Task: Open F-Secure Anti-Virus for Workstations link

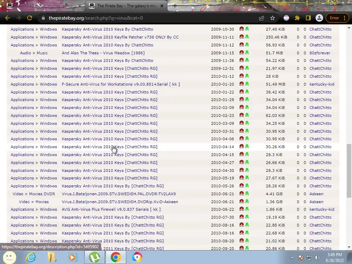Action: (121, 84)
